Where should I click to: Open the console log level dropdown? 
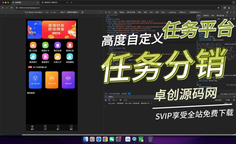pyautogui.click(x=219, y=100)
